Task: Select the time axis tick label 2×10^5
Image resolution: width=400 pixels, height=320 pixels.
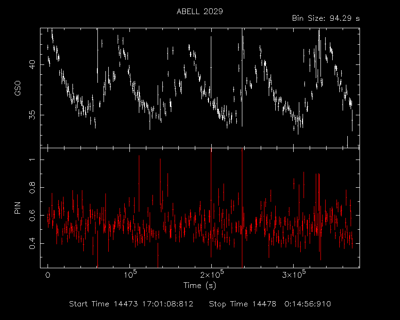Action: click(212, 274)
